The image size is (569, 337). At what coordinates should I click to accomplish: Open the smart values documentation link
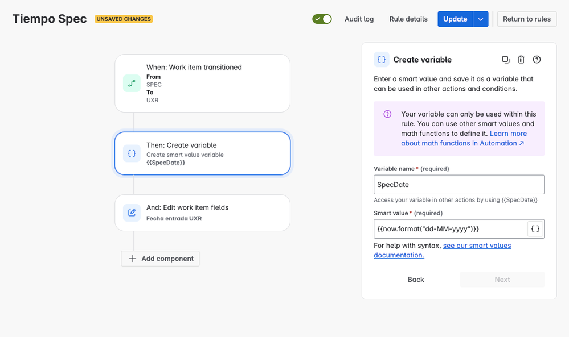pos(443,250)
